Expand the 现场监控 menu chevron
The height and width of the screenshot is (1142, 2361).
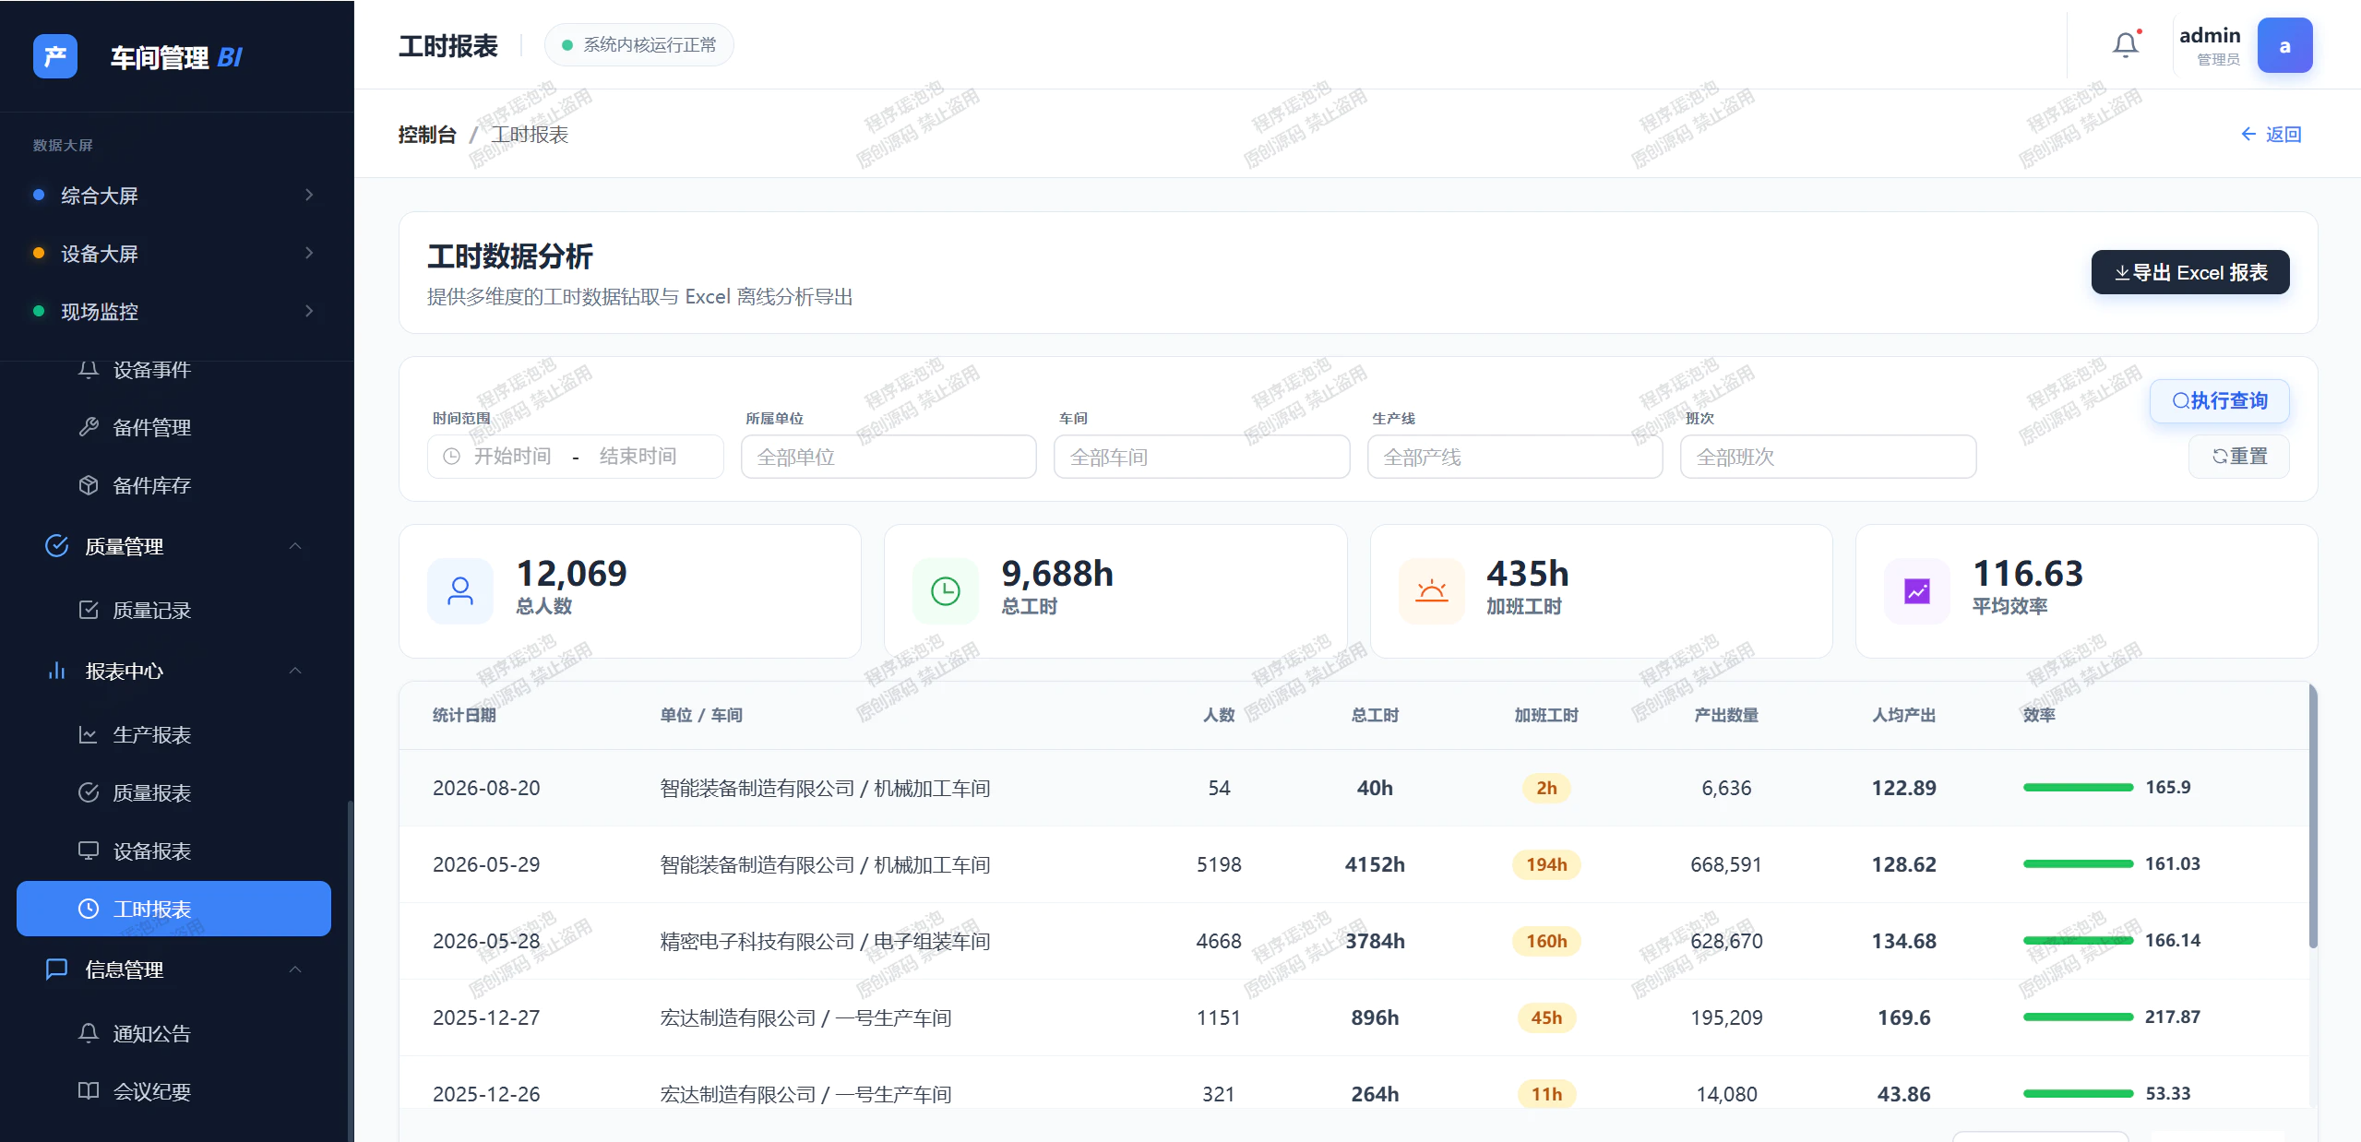click(309, 311)
